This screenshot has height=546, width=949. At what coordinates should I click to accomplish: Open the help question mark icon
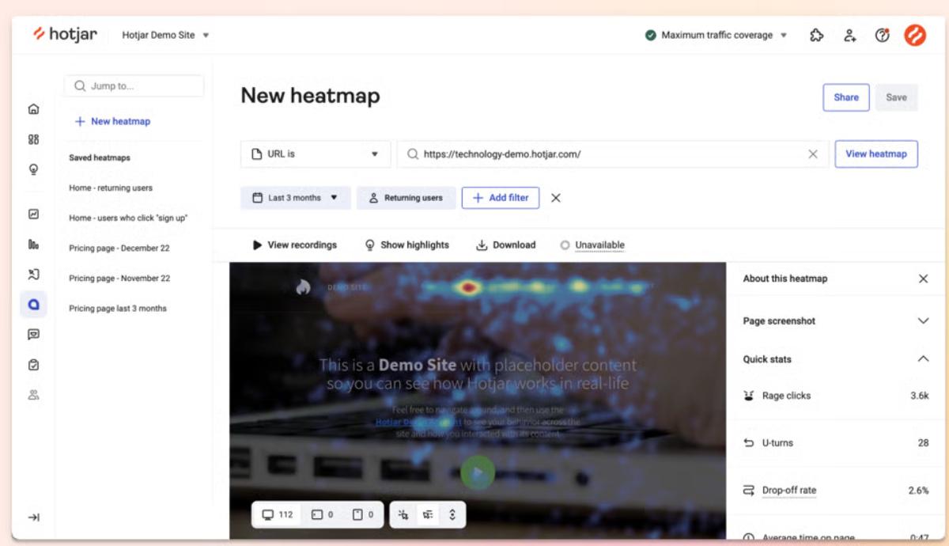pyautogui.click(x=883, y=35)
